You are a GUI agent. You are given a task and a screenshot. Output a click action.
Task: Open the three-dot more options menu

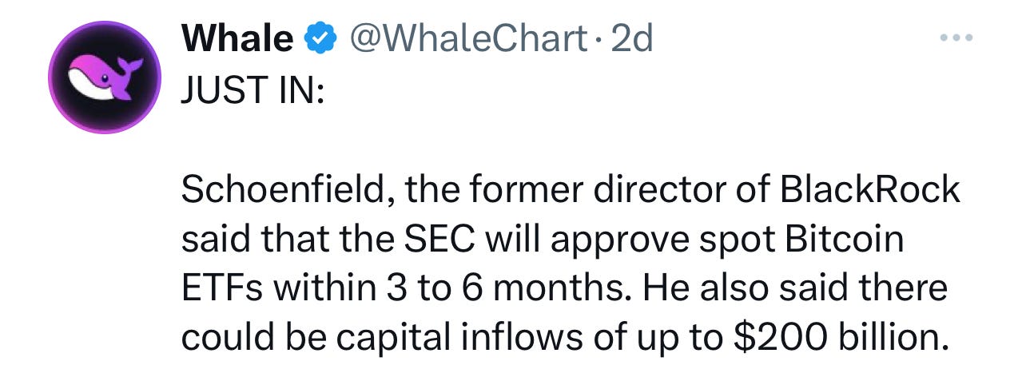957,39
